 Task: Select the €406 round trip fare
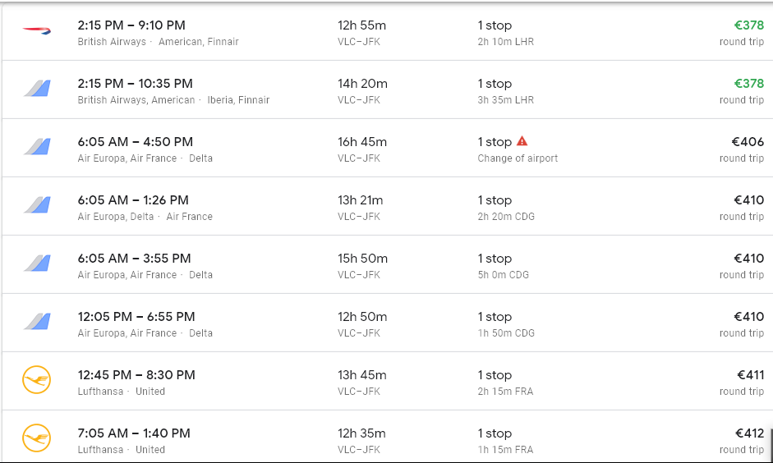pyautogui.click(x=748, y=142)
